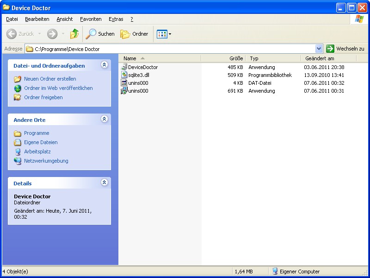
Task: Click the 4 Objekt(e) status bar text
Action: (x=15, y=272)
